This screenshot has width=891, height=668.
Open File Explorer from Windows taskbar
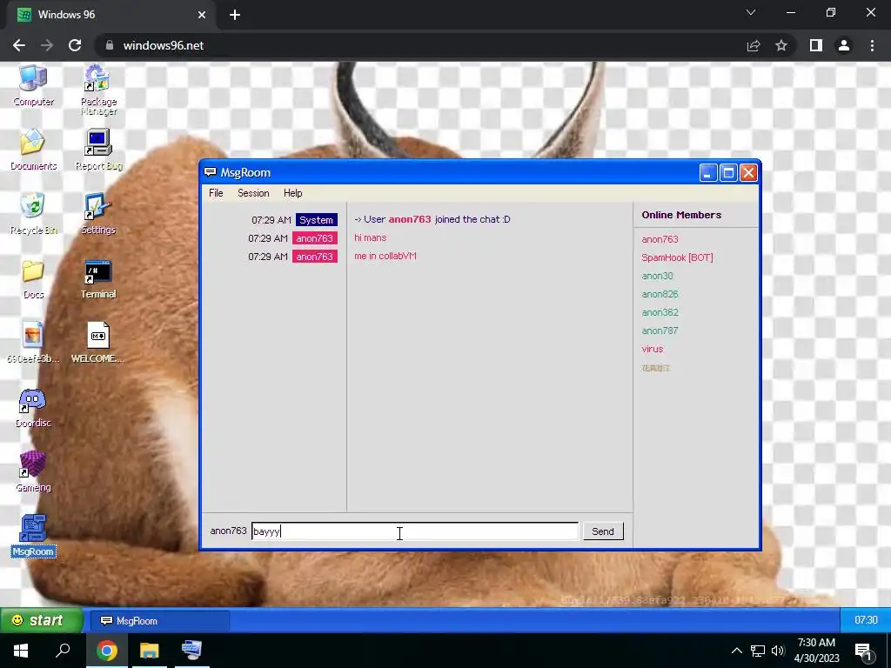pyautogui.click(x=150, y=651)
